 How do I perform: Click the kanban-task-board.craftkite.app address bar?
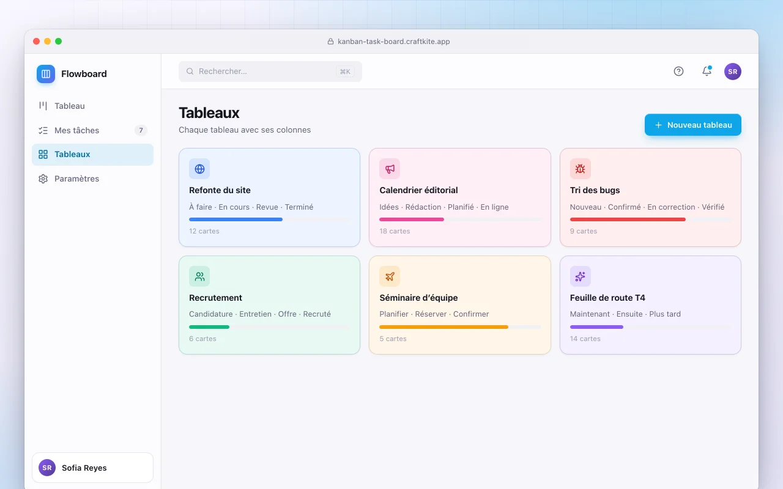coord(389,42)
